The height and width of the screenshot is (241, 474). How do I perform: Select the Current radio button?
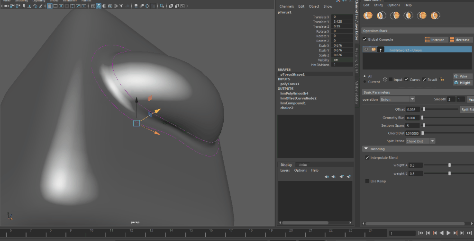pos(365,82)
